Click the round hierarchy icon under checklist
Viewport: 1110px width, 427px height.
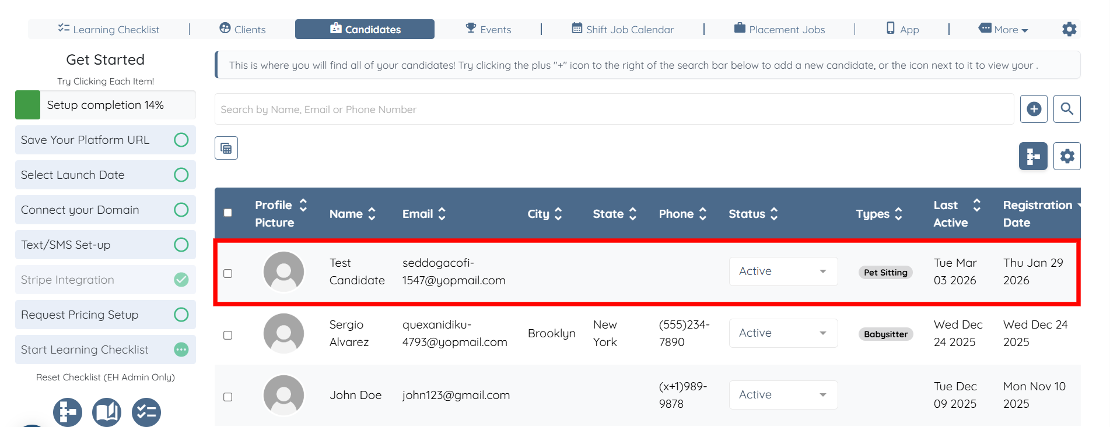click(68, 412)
